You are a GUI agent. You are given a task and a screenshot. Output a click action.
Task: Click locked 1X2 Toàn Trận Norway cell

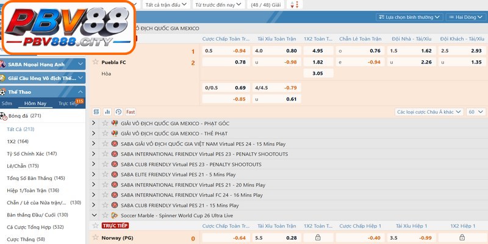click(318, 238)
